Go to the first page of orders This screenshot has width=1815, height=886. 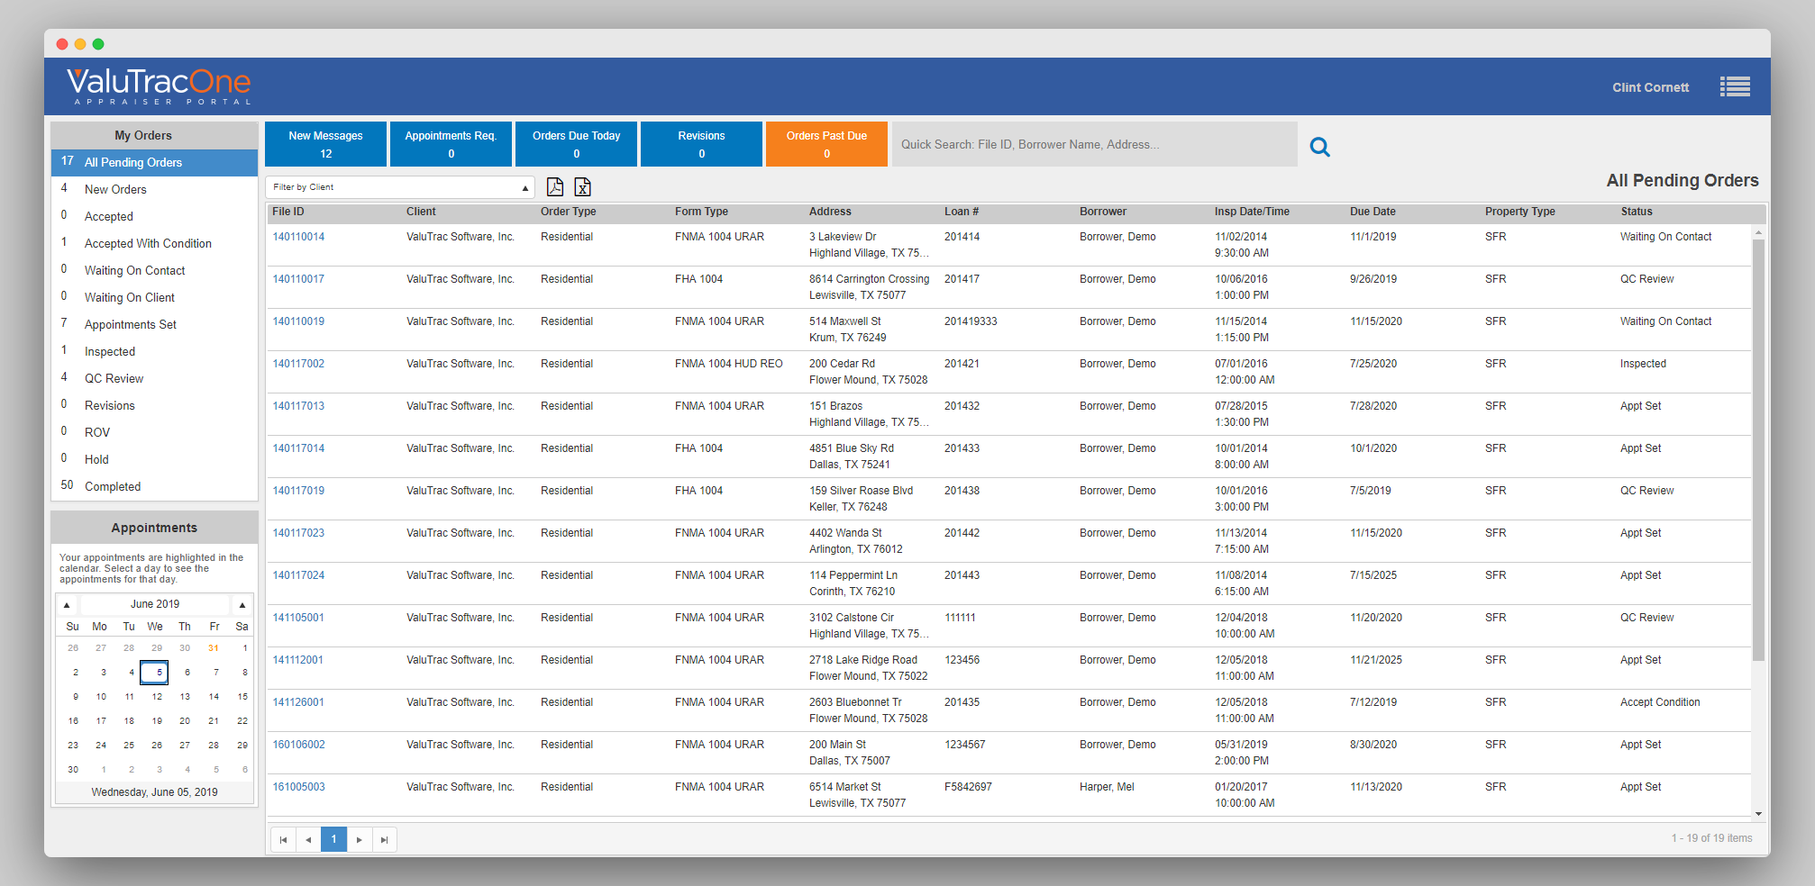click(283, 838)
